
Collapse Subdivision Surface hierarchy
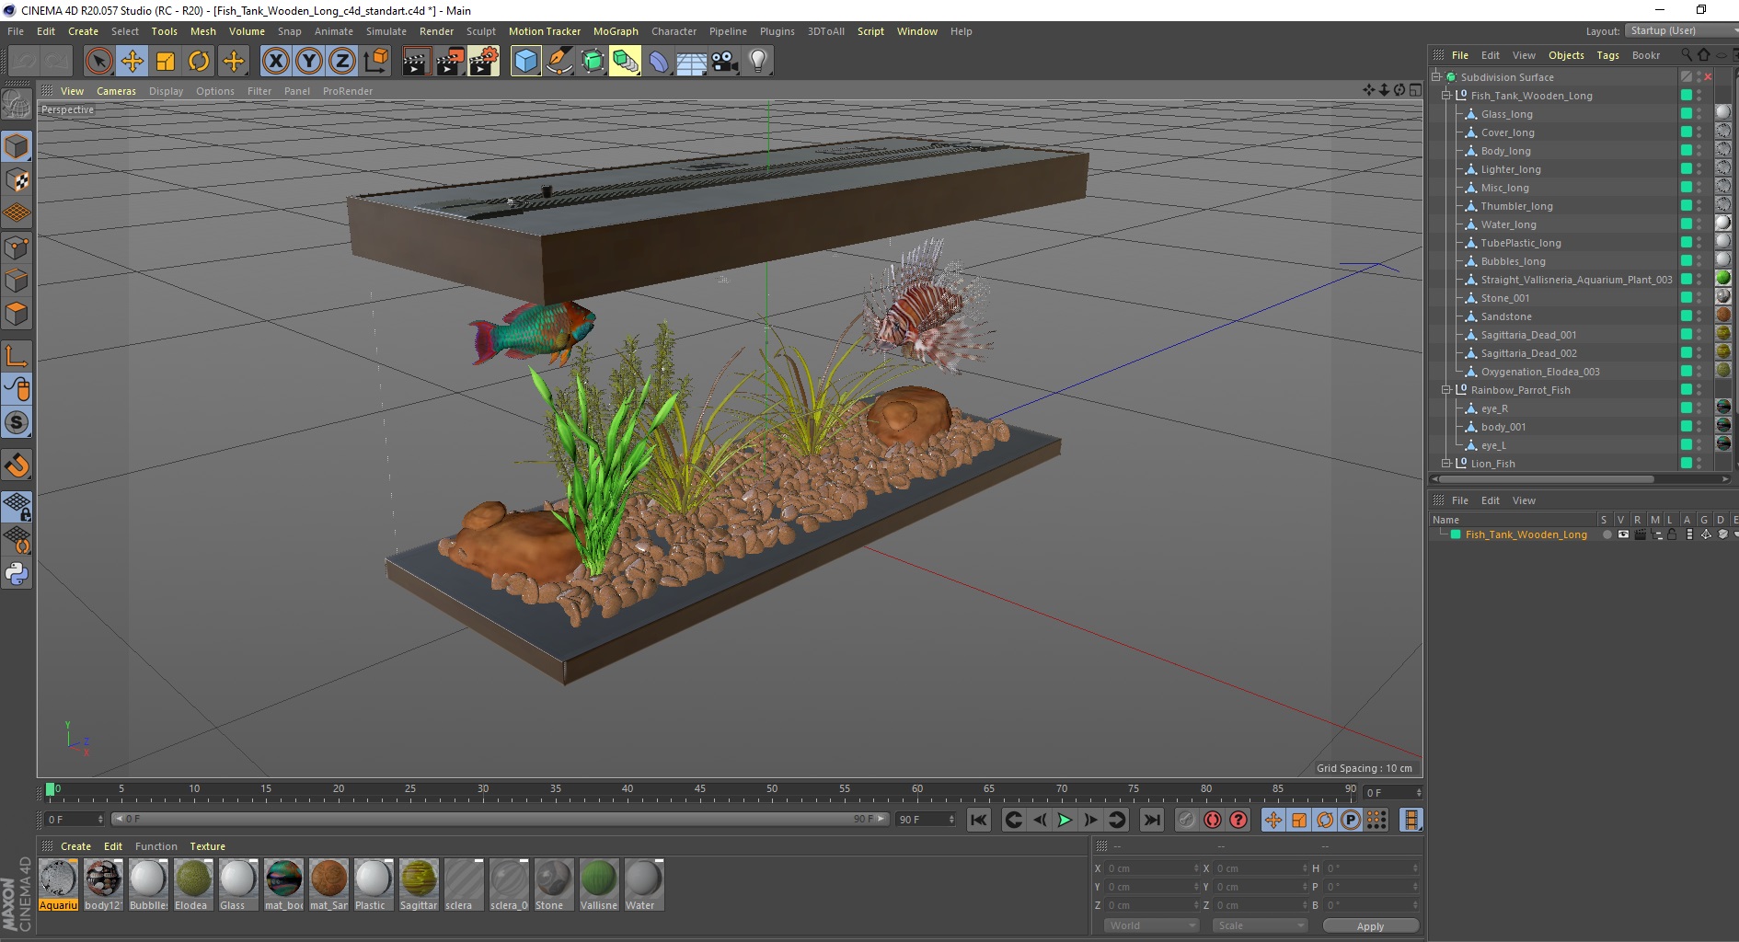1436,77
